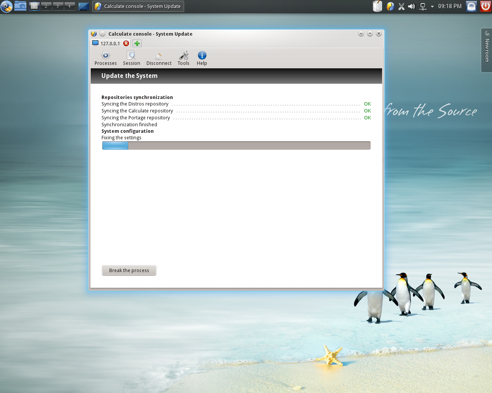This screenshot has height=393, width=492.
Task: Select the 127.0.0.1 tab
Action: point(110,43)
